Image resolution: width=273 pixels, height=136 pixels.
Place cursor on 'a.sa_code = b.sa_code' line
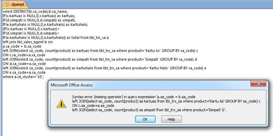pos(22,46)
